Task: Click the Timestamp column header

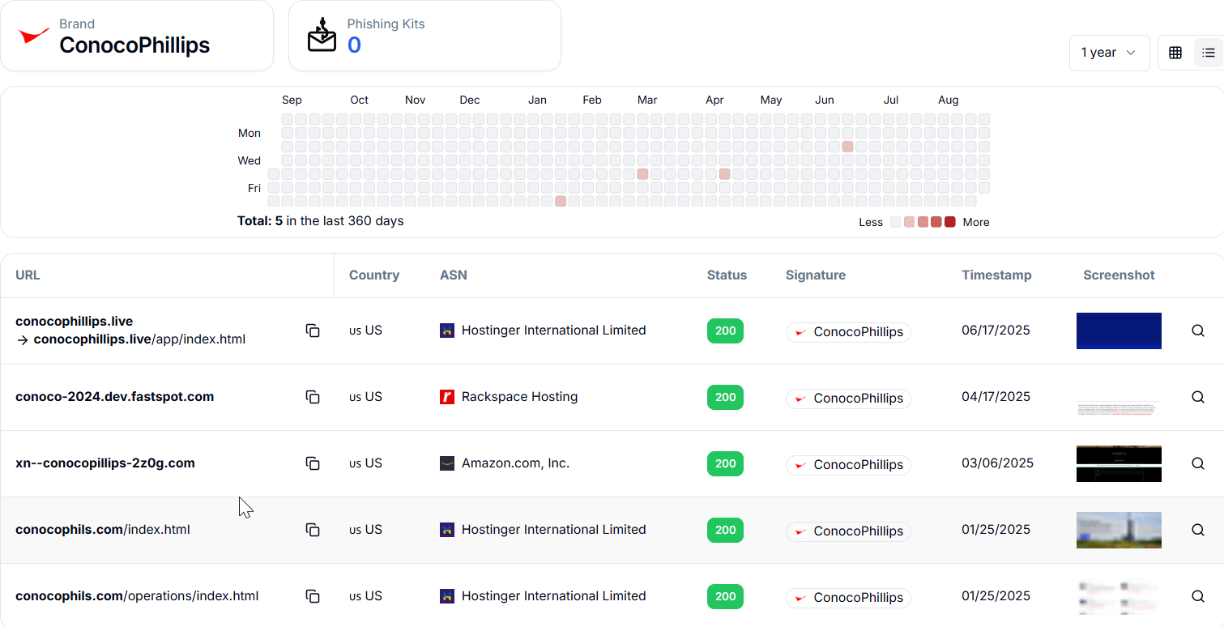Action: pos(996,275)
